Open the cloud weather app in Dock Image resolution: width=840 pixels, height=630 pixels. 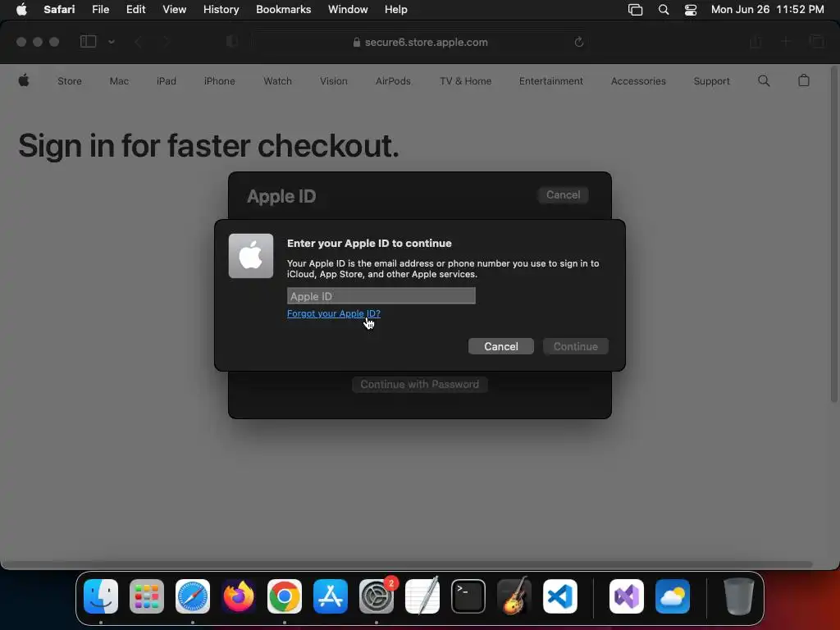click(x=673, y=596)
